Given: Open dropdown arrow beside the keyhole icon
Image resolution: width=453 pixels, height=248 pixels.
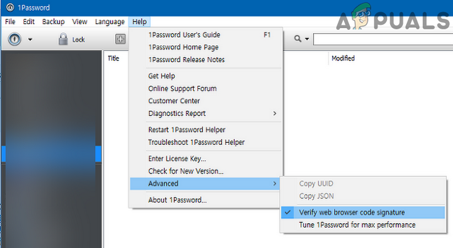Looking at the screenshot, I should click(30, 40).
